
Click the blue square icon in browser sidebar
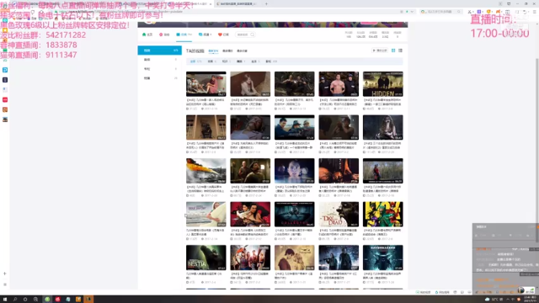[x=5, y=70]
